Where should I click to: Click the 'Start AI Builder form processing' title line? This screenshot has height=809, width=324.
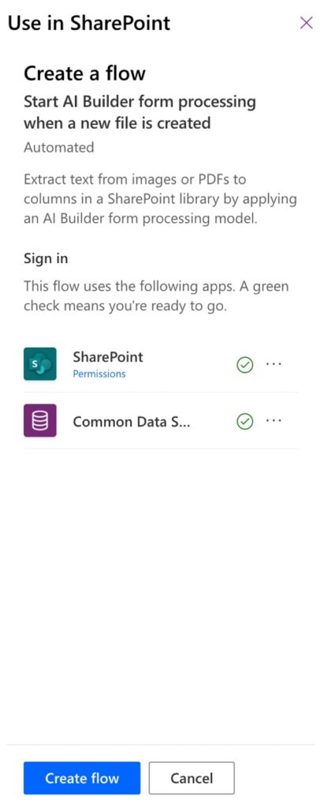point(140,102)
